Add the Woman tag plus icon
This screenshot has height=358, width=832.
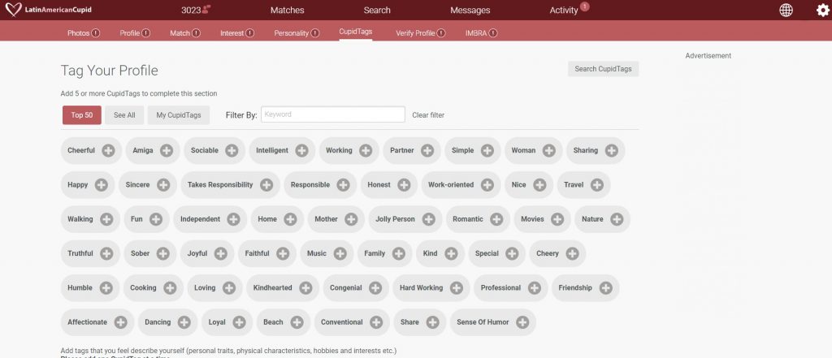(549, 151)
